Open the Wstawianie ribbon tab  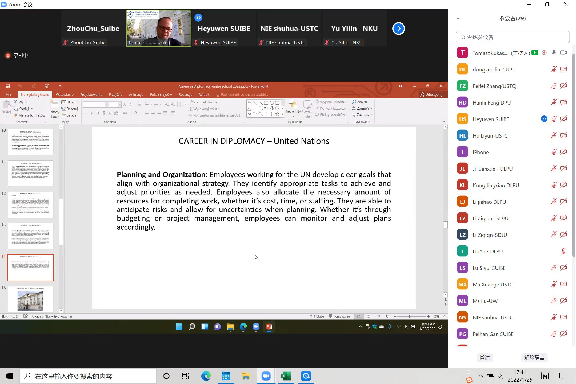click(x=65, y=94)
